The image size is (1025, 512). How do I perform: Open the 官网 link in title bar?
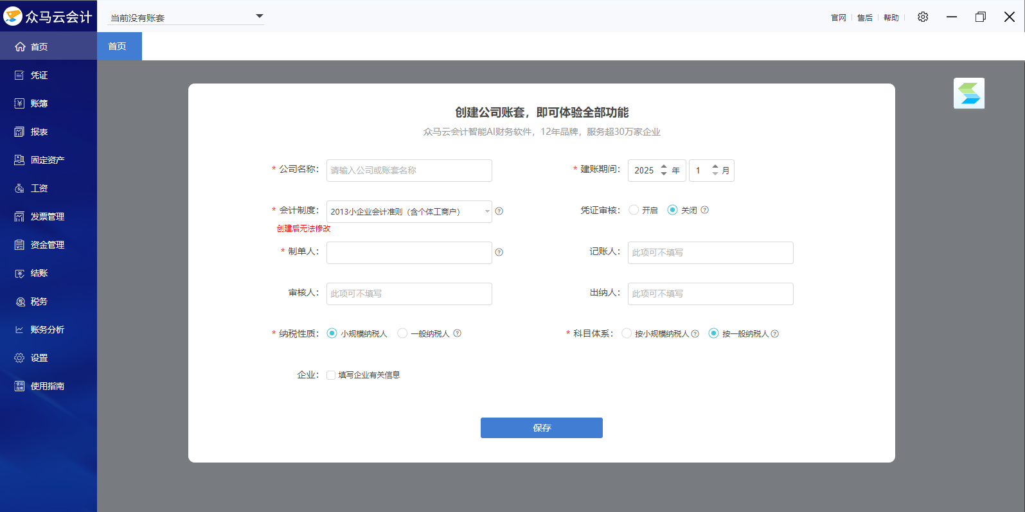click(x=839, y=17)
